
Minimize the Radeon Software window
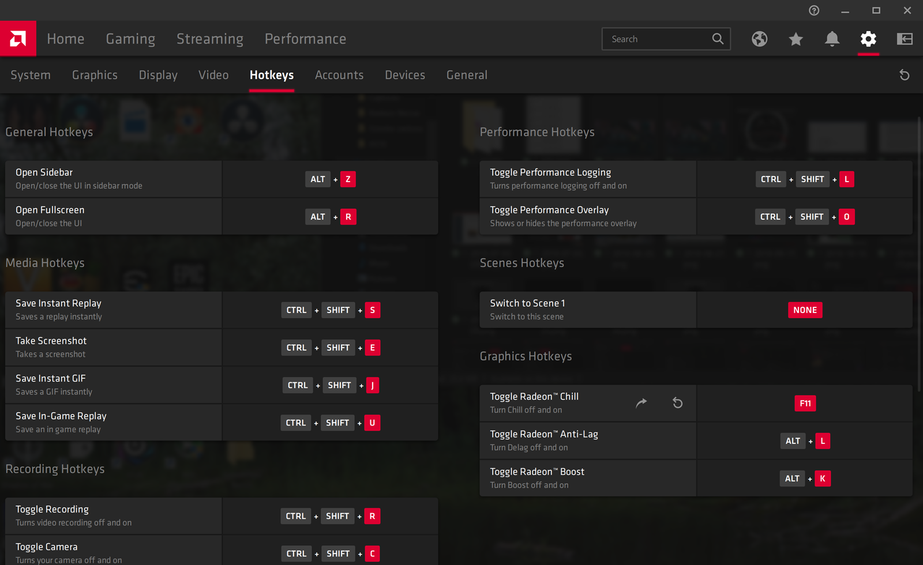click(x=845, y=10)
